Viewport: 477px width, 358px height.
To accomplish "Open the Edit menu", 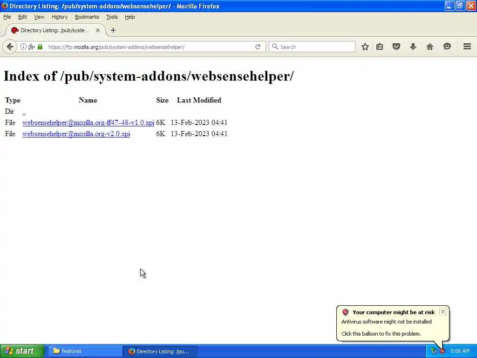I will (x=22, y=17).
